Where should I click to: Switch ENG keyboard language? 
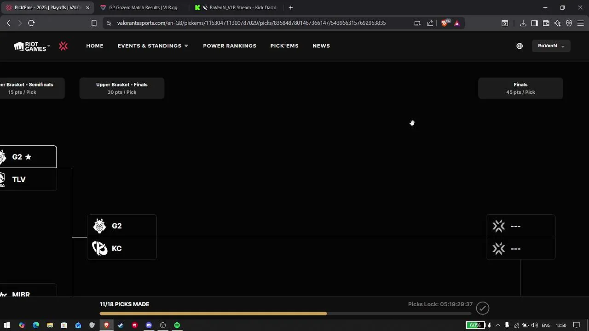(546, 325)
